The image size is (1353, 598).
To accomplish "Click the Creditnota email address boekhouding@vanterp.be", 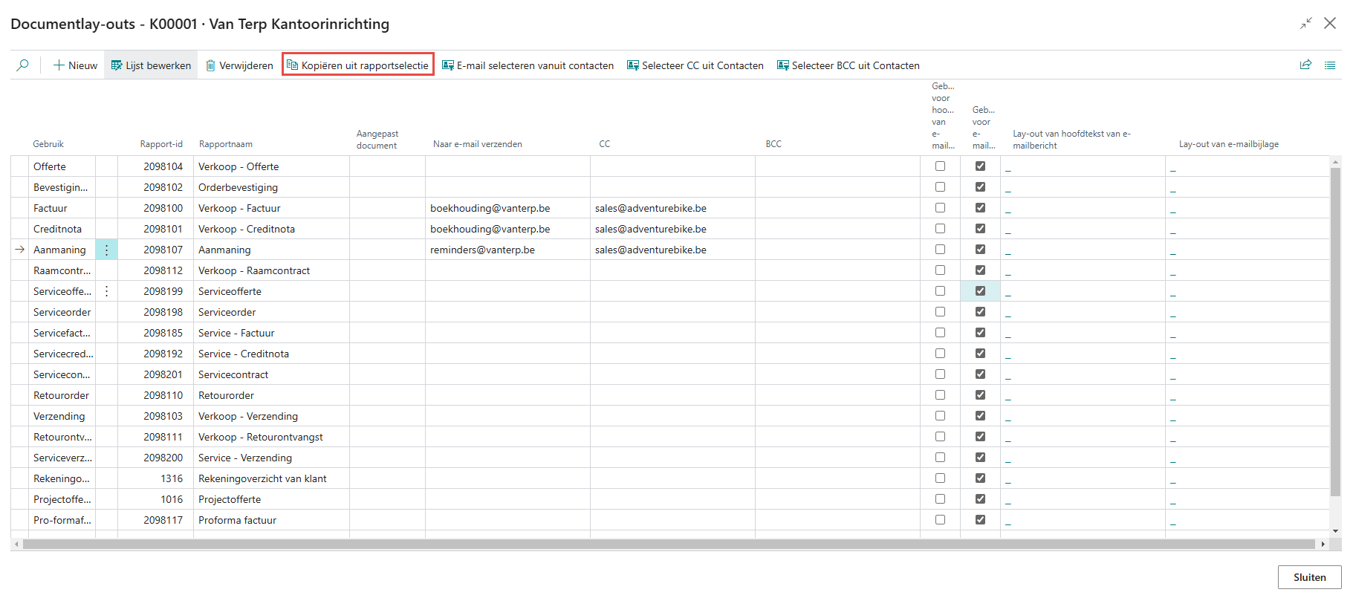I will 490,229.
